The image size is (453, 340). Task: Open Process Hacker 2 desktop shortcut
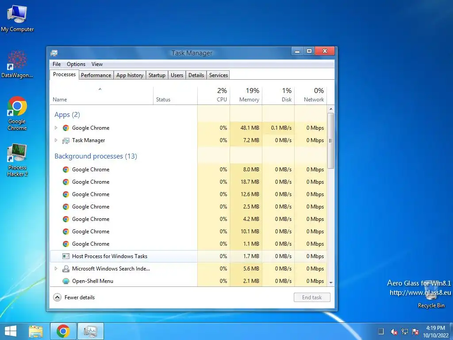17,159
